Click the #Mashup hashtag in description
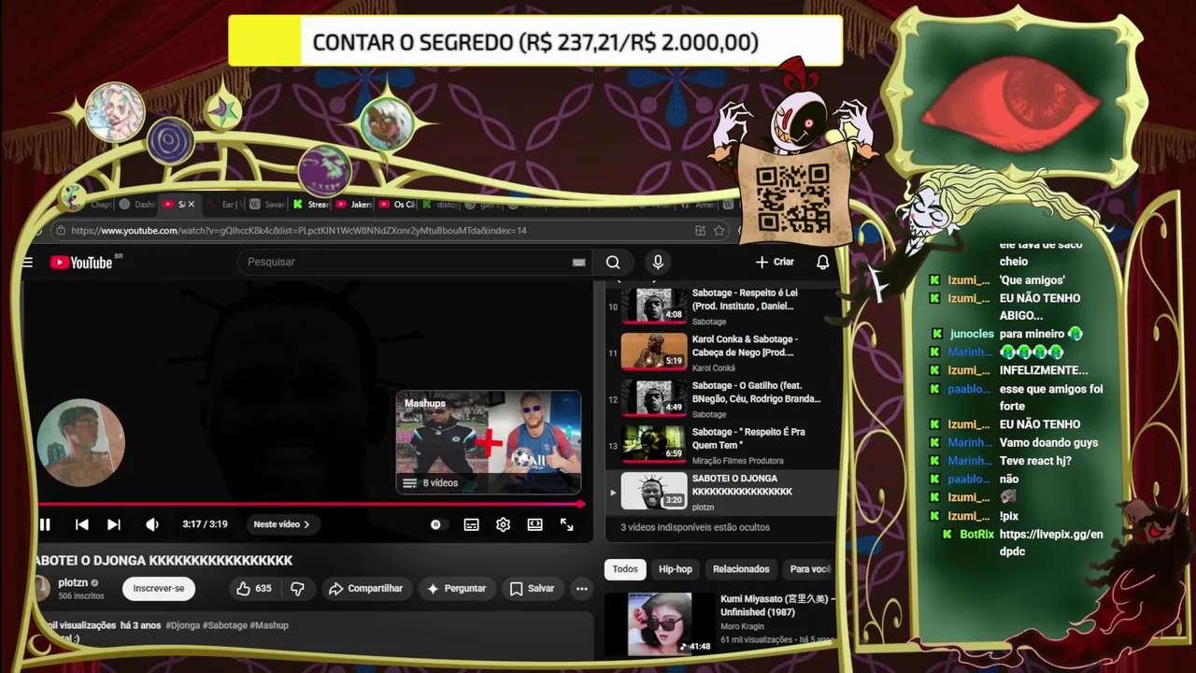This screenshot has height=673, width=1196. tap(269, 625)
